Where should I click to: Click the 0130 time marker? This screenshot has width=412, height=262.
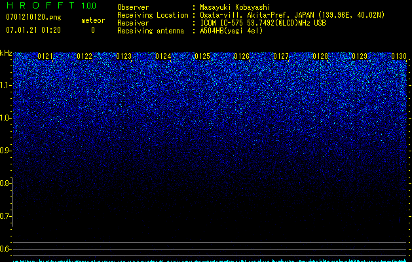[399, 56]
